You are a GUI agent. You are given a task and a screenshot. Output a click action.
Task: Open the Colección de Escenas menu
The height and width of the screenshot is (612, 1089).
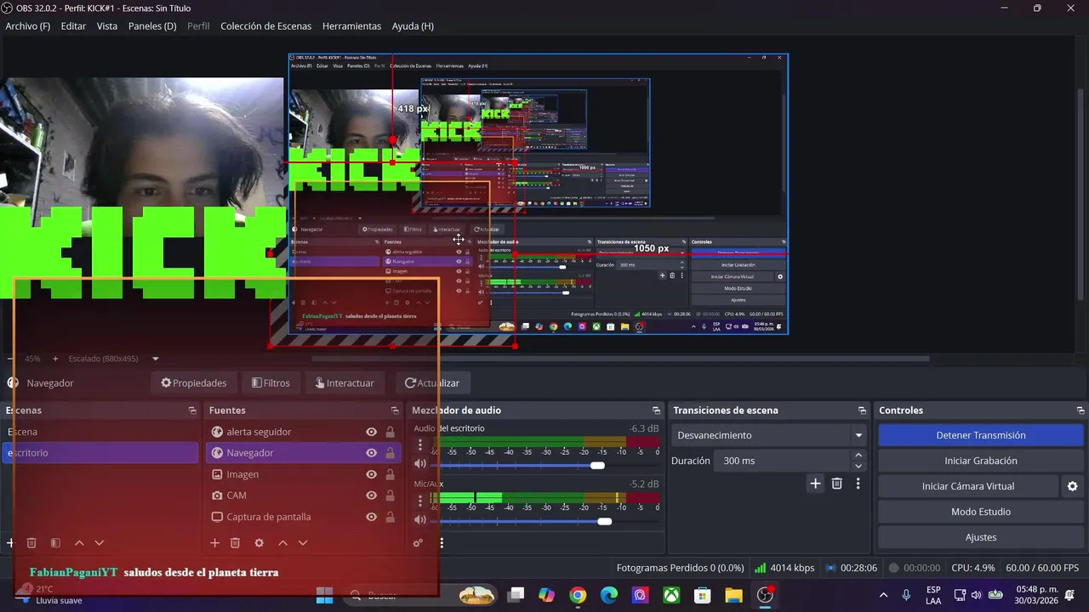[266, 26]
